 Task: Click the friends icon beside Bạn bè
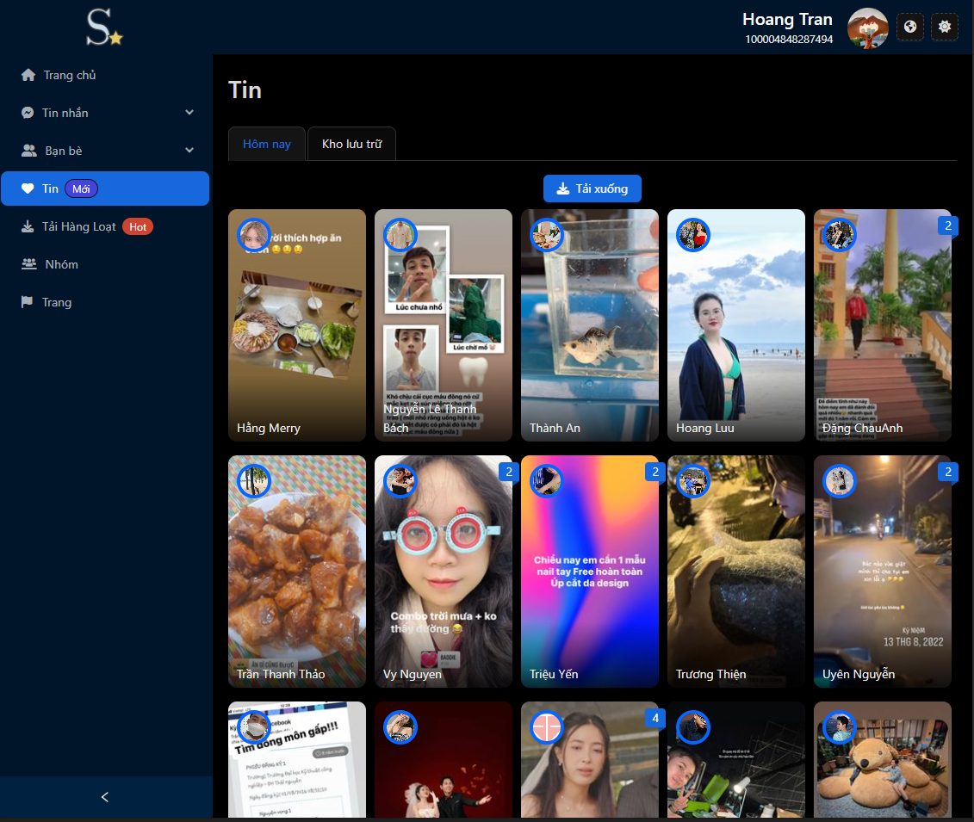click(x=29, y=151)
